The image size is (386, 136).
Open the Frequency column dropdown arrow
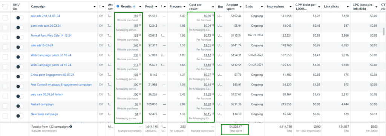coord(185,7)
